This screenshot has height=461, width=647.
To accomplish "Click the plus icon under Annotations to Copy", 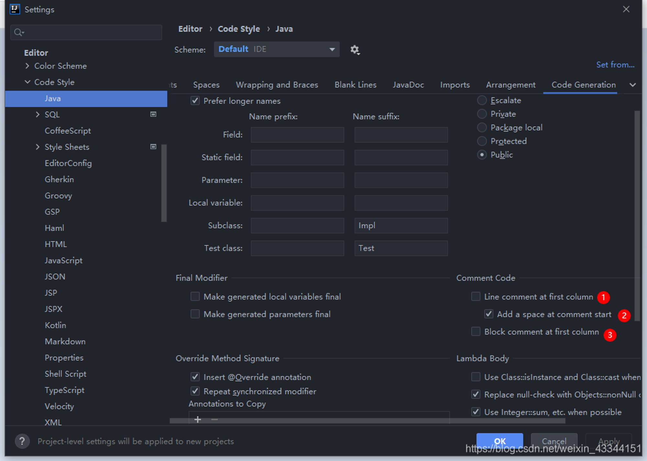I will (198, 420).
